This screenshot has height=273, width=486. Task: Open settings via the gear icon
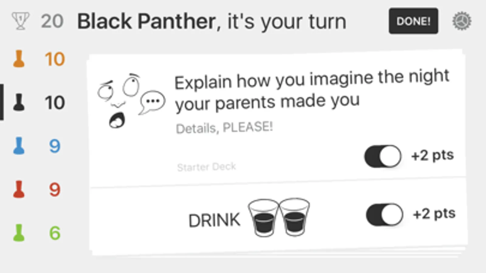(x=462, y=21)
